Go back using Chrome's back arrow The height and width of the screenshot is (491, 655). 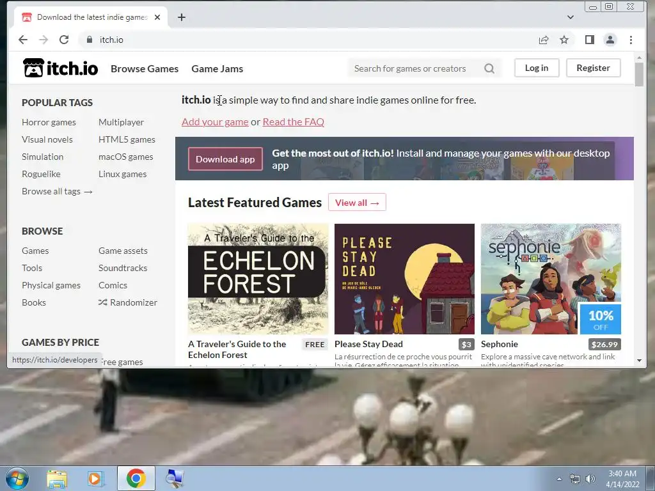point(23,40)
